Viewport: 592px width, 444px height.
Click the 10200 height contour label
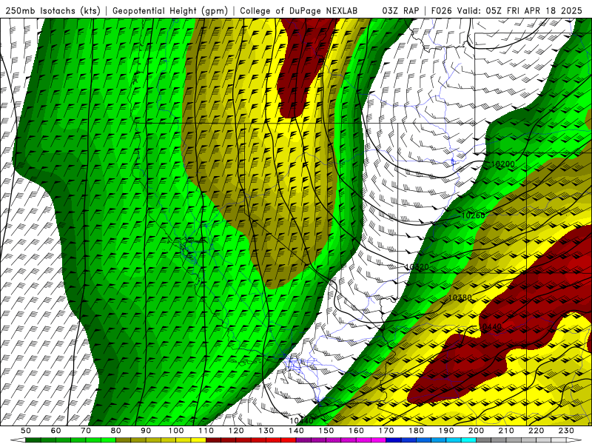[503, 164]
